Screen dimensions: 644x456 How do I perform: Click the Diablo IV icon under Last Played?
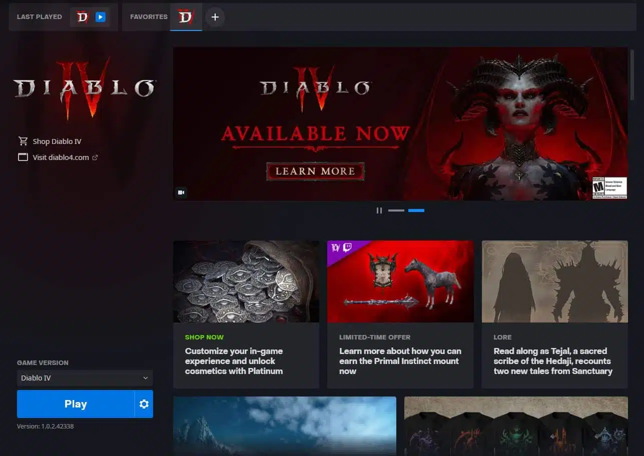(x=82, y=17)
